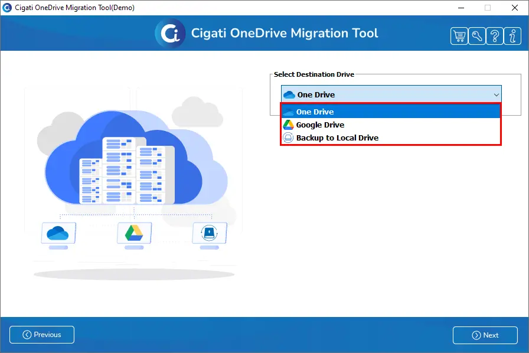Go to the Previous step
529x353 pixels.
click(42, 335)
